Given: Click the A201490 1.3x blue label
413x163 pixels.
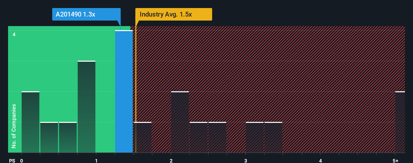Looking at the screenshot, I should (x=86, y=14).
